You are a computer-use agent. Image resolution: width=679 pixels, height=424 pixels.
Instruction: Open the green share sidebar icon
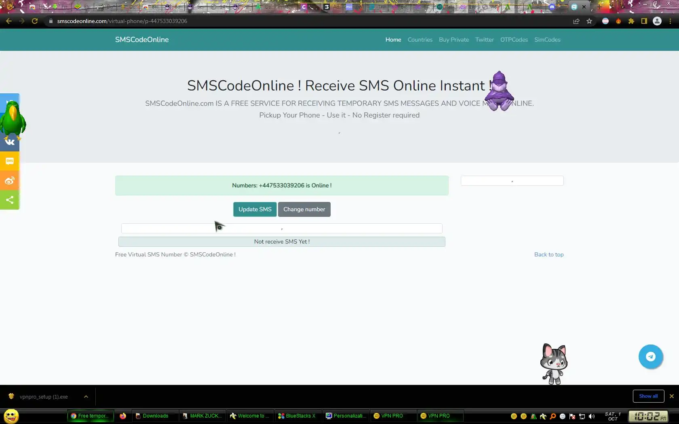(10, 200)
